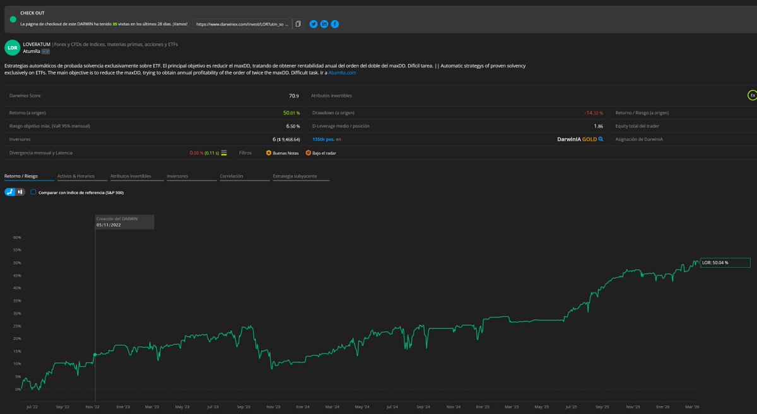Share the DARWIN on LinkedIn
The height and width of the screenshot is (414, 757).
tap(324, 24)
